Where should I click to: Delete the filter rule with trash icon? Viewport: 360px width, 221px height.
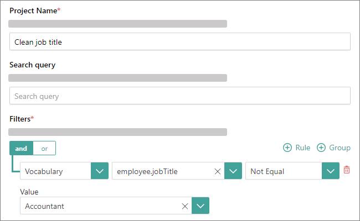coord(347,170)
